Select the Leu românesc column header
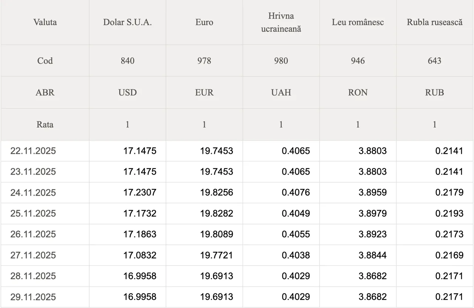The image size is (474, 308). (358, 22)
